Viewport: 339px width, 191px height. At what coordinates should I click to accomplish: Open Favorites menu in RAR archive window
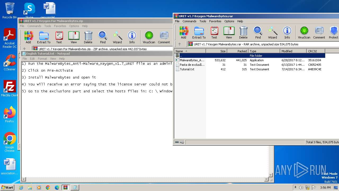click(215, 21)
